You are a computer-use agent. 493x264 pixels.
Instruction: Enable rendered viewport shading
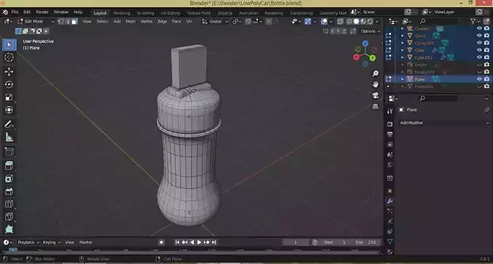[x=370, y=21]
